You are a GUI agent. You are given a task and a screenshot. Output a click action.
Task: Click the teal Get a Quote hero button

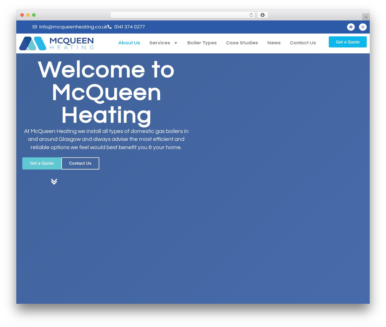(42, 163)
